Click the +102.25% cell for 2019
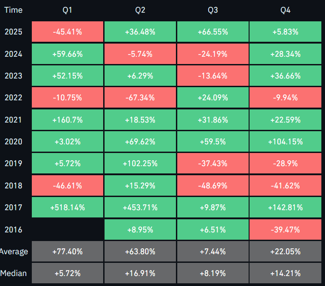Screen dimensions: 325x286 pyautogui.click(x=140, y=163)
